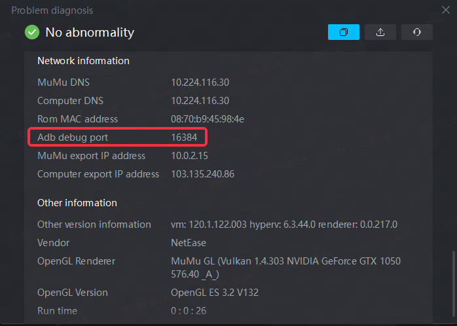This screenshot has width=457, height=326.
Task: Click the Adb debug port number 16384
Action: pos(184,137)
